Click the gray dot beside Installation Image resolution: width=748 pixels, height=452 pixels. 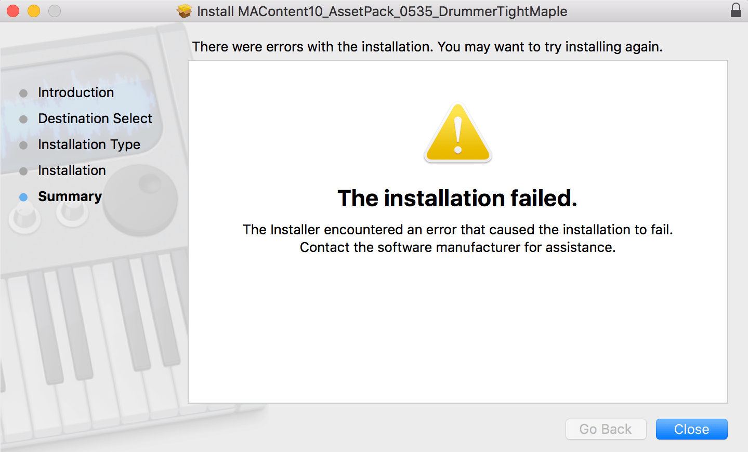24,171
